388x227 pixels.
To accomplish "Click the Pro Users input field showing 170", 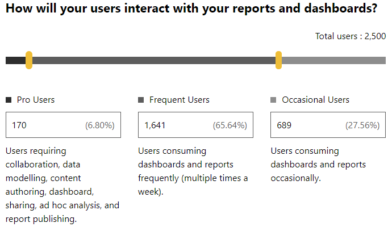I will (64, 125).
